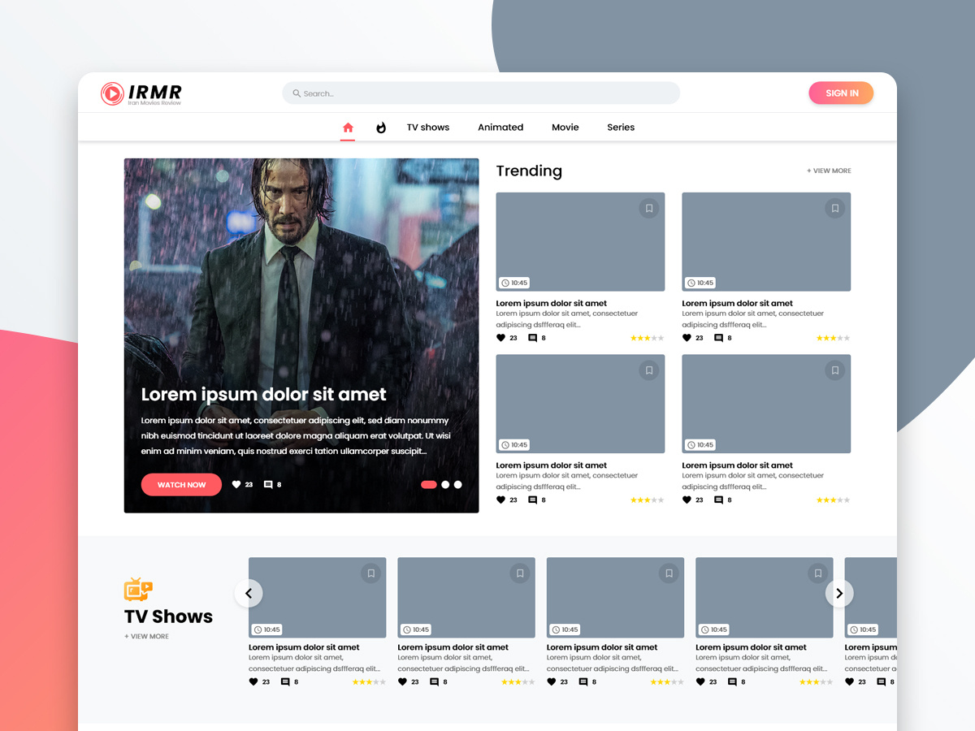Click the TV Shows television icon
Viewport: 975px width, 731px height.
136,589
